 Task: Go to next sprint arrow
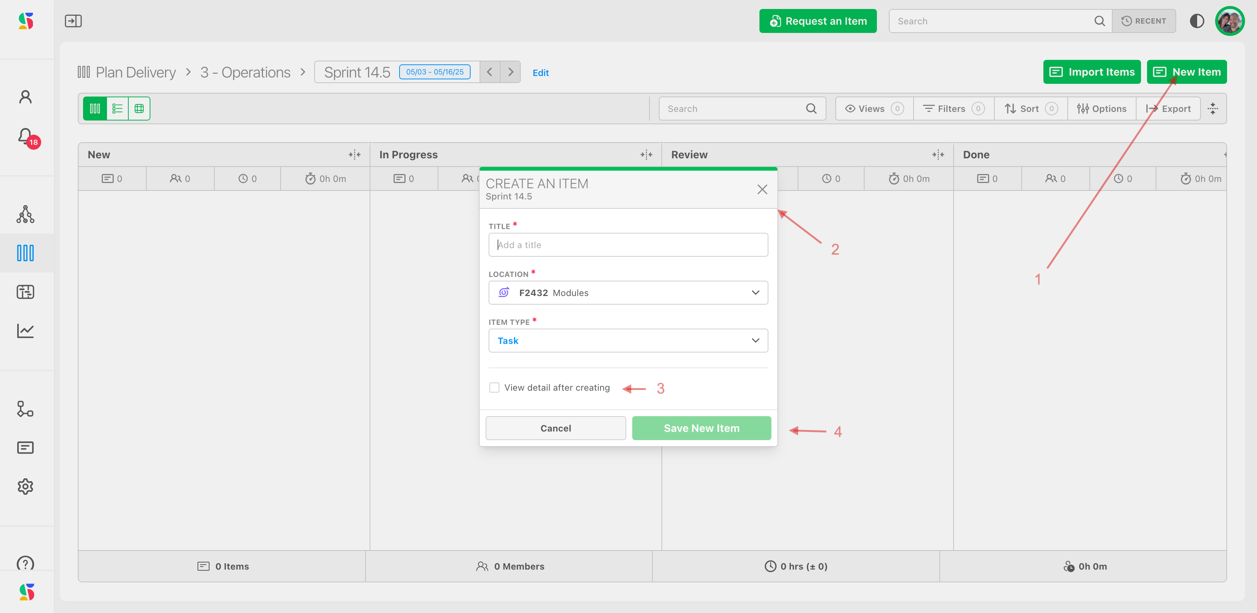(x=510, y=72)
